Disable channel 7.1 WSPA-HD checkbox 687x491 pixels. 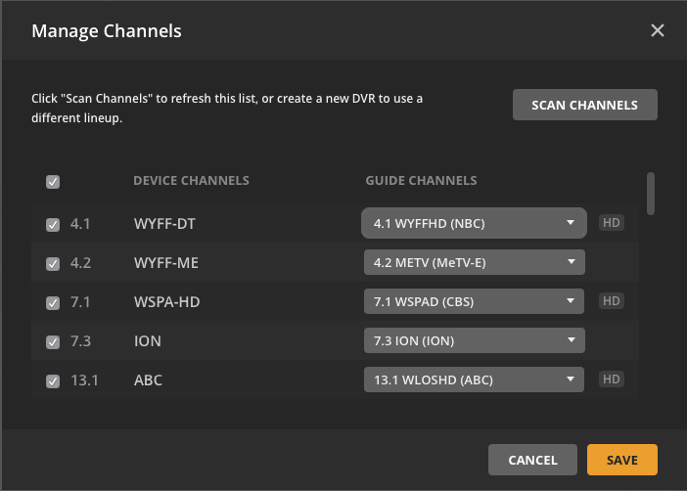pos(53,302)
